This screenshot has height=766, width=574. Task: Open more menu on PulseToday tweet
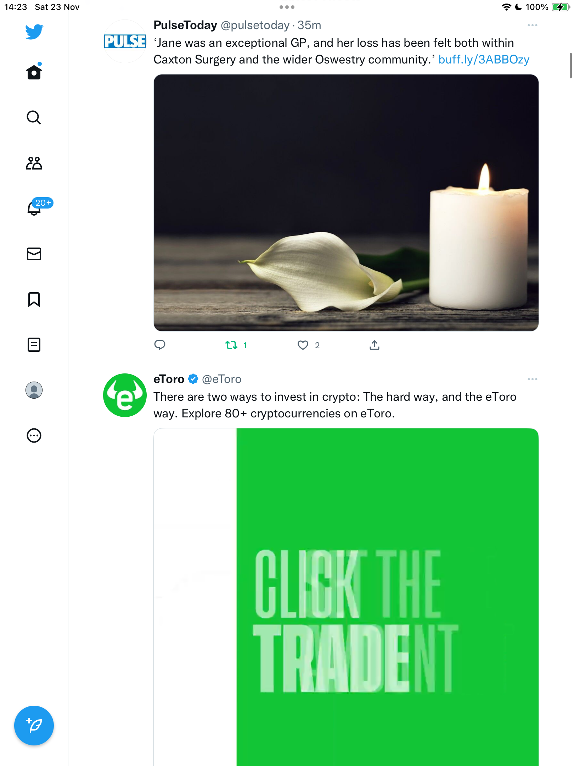click(532, 25)
